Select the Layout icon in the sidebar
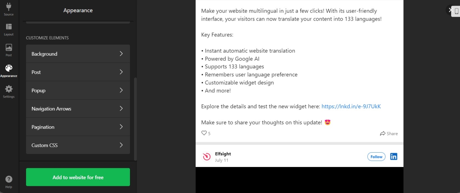 pyautogui.click(x=8, y=29)
